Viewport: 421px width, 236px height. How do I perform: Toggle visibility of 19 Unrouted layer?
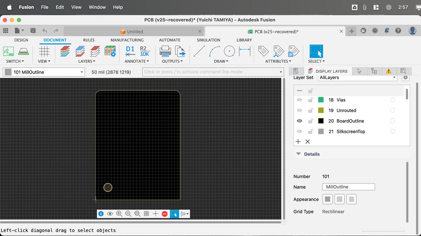pos(299,110)
